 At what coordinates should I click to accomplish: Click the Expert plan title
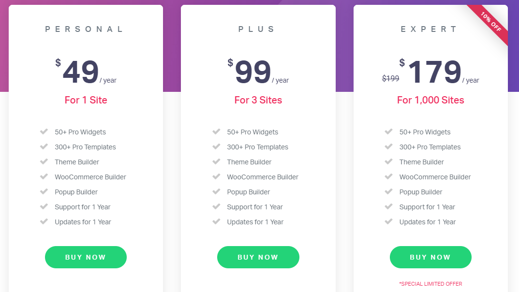tap(430, 29)
